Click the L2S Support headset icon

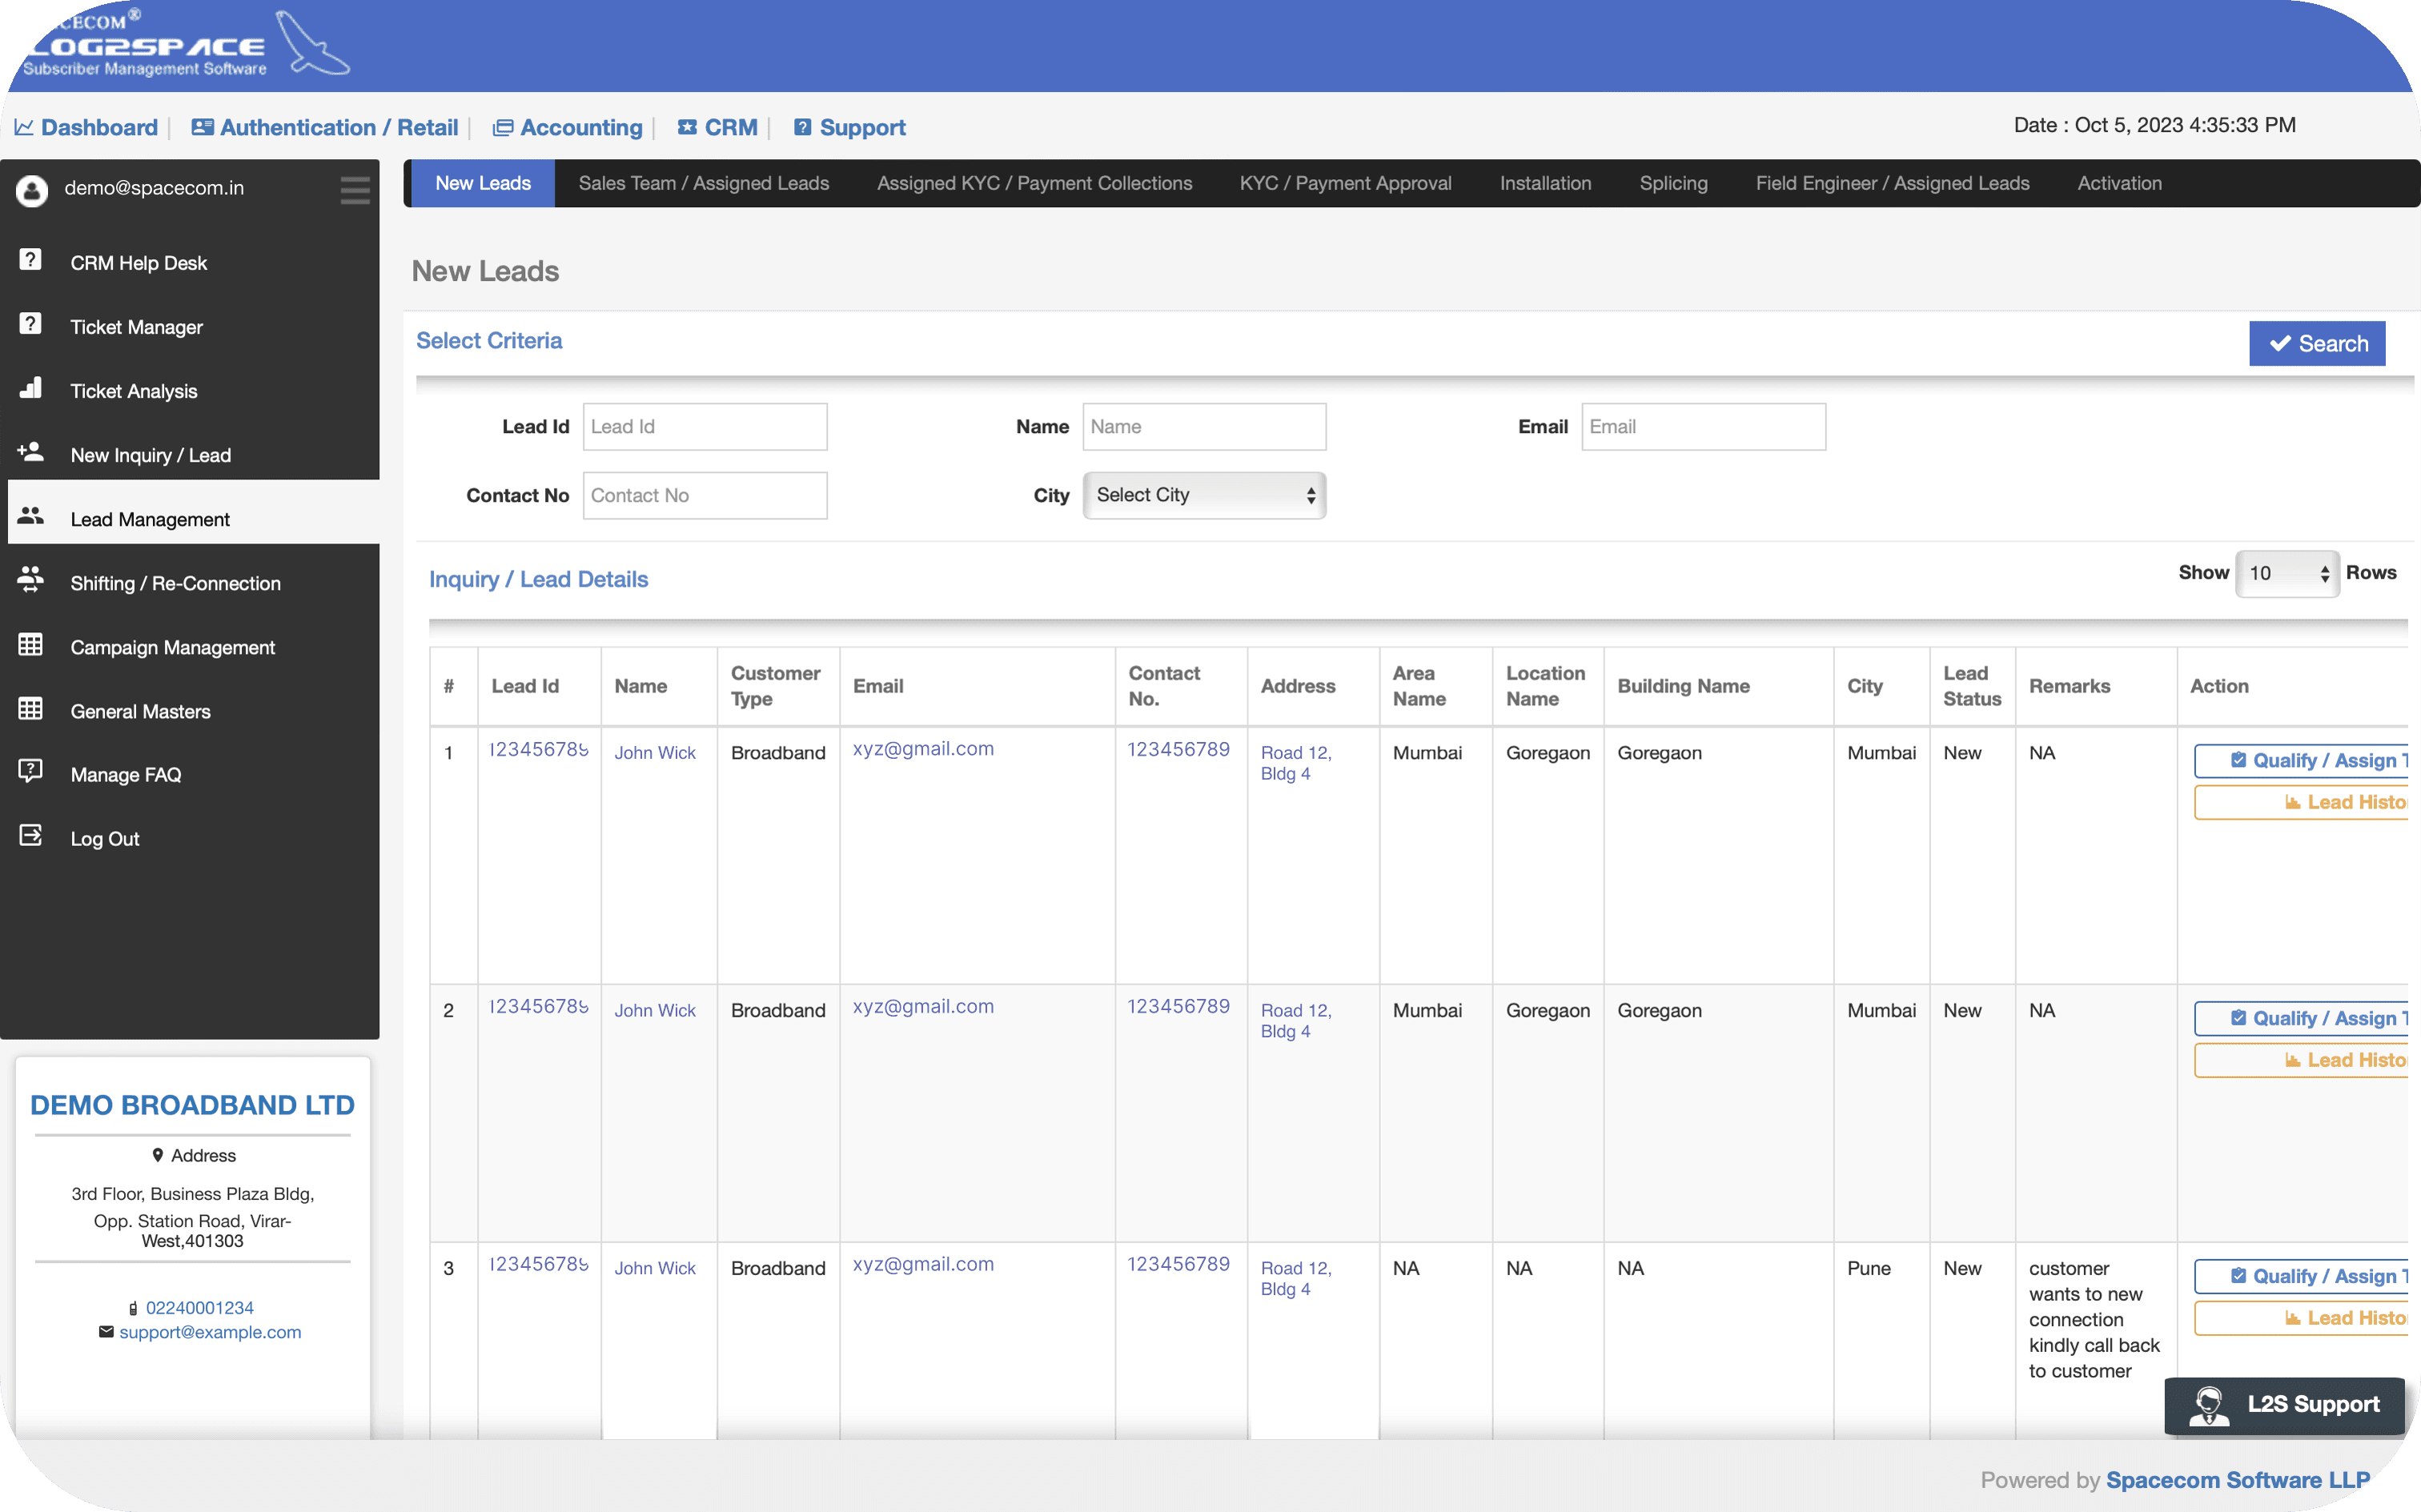click(x=2209, y=1405)
